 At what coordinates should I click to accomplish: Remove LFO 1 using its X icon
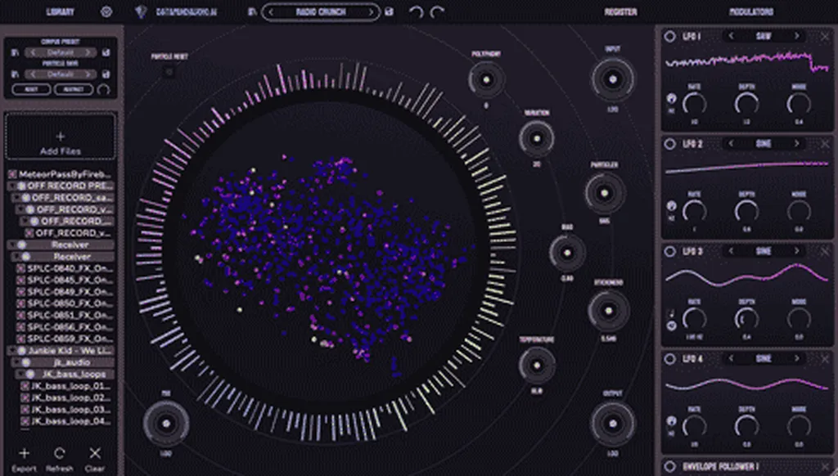pyautogui.click(x=825, y=36)
